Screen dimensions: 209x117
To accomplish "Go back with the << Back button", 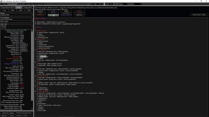I will [x=4, y=4].
